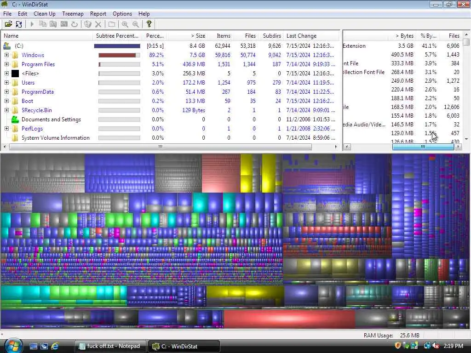Click the network tray icon
The height and width of the screenshot is (353, 471).
[x=427, y=346]
